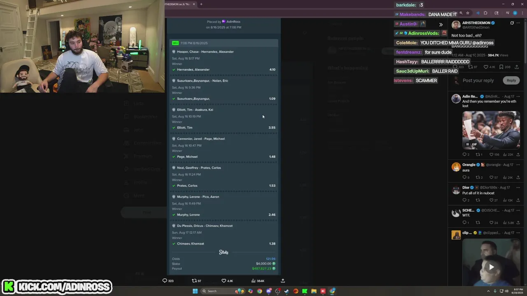Like Dior's 'Put all of it in nubcat' reply
527x296 pixels.
(x=491, y=200)
